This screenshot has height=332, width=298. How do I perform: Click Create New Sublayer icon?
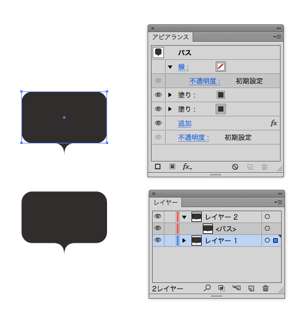pyautogui.click(x=237, y=288)
